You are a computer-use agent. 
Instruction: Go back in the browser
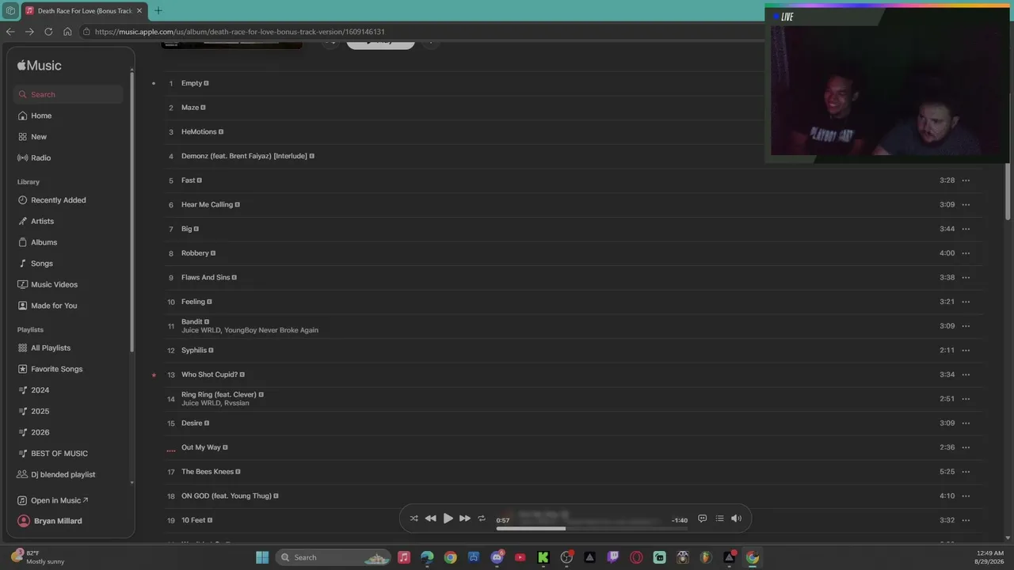(x=10, y=32)
